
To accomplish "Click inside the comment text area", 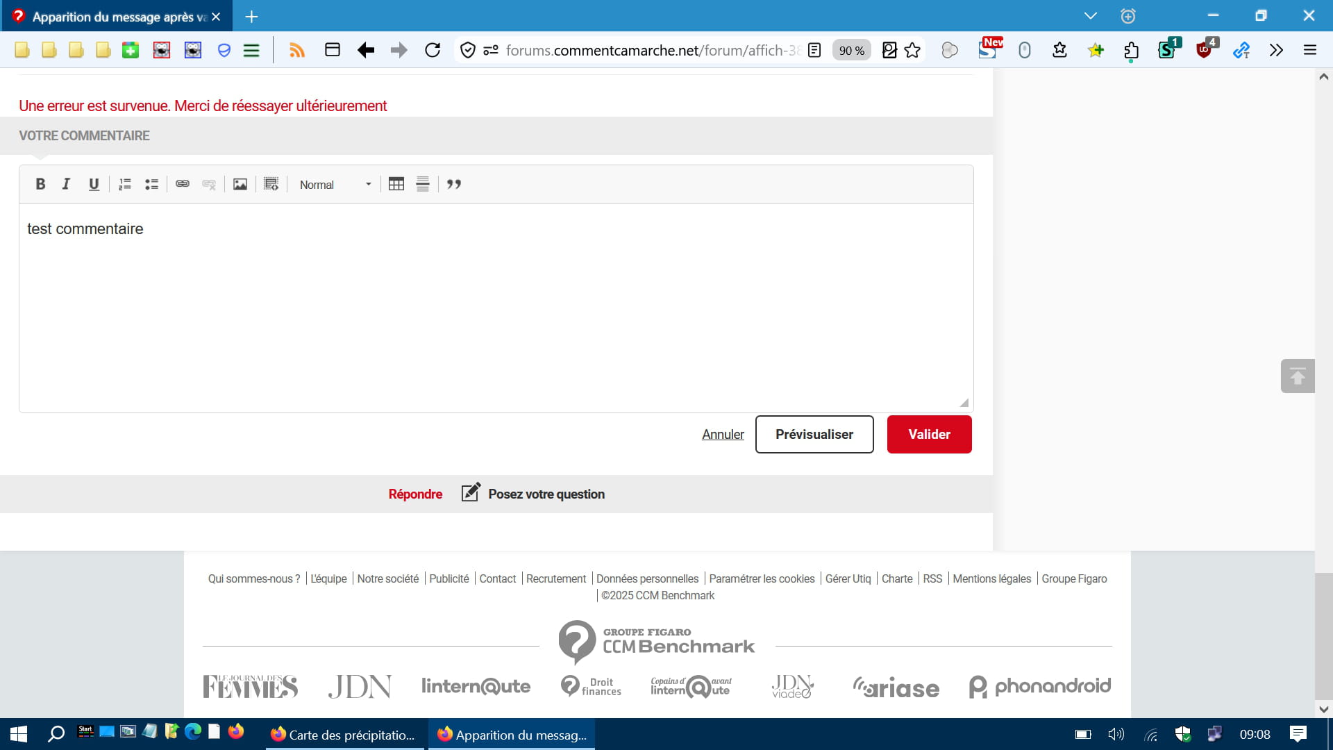I will (496, 308).
